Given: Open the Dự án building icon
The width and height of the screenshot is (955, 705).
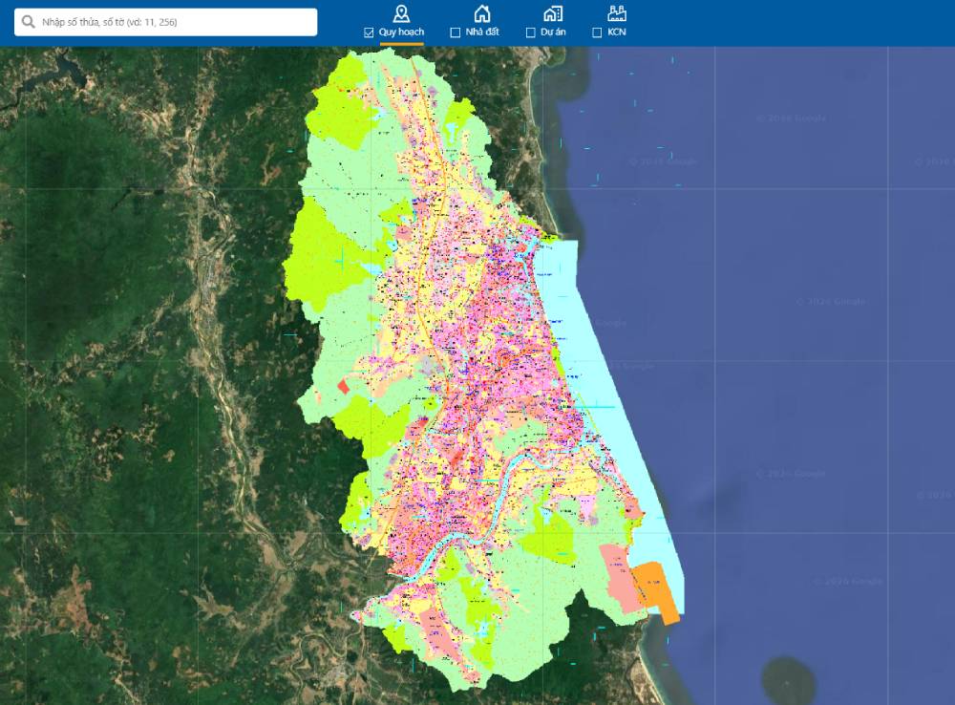Looking at the screenshot, I should tap(552, 13).
